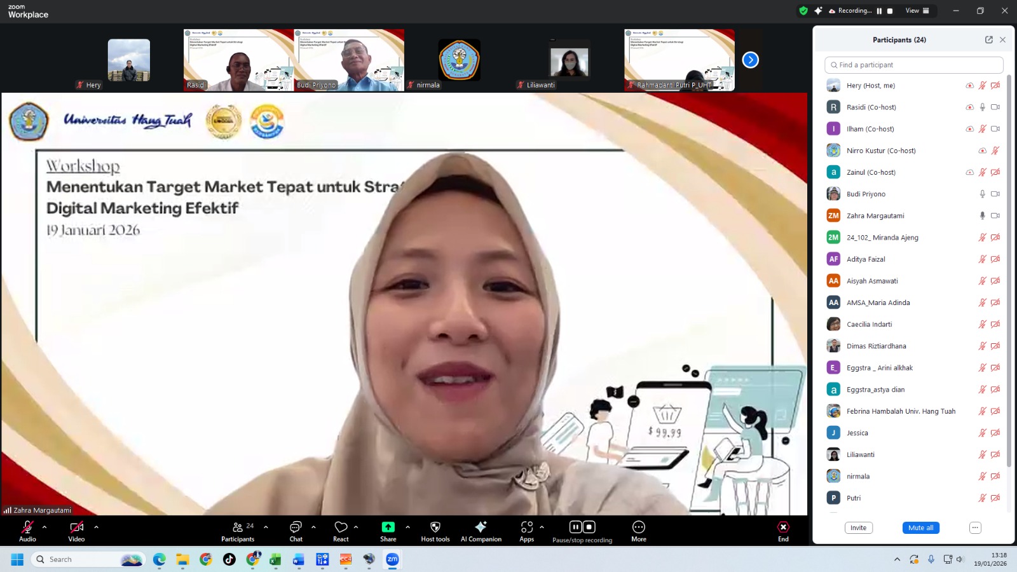The image size is (1017, 572).
Task: Click the green Share screen icon
Action: coord(388,528)
